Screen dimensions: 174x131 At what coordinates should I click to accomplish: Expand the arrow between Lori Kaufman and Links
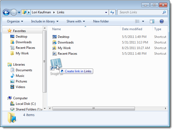(x=54, y=12)
